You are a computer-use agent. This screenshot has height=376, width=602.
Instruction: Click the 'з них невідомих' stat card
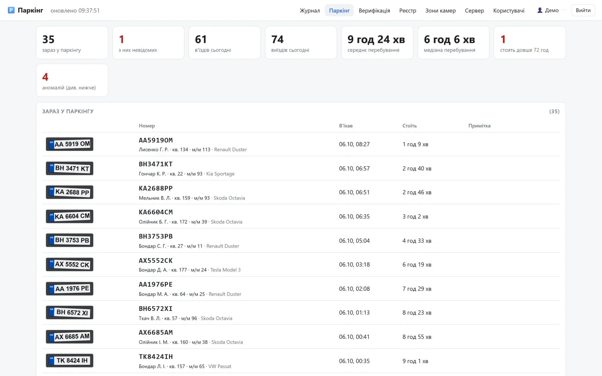[148, 42]
